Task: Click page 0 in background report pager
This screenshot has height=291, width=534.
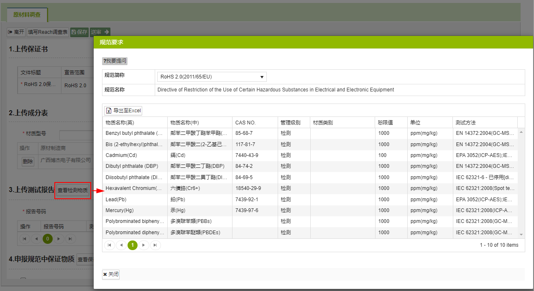Action: point(48,239)
